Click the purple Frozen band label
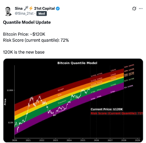This screenshot has height=143, width=146. [62, 111]
